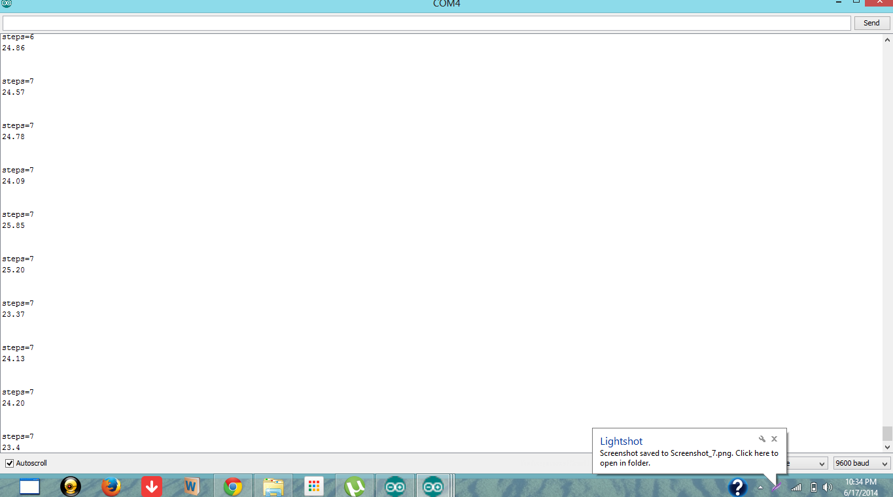This screenshot has height=497, width=893.
Task: Switch to the first Arduino taskbar window
Action: (394, 487)
